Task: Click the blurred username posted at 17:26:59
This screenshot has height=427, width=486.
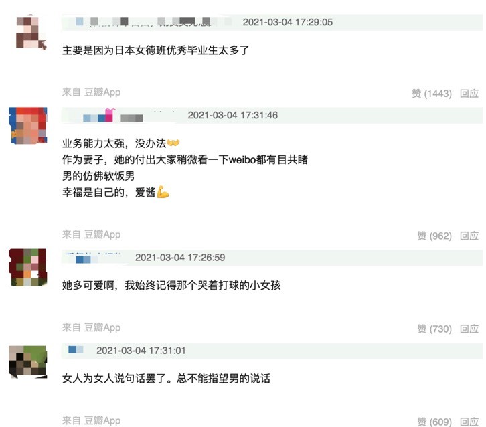Action: tap(93, 258)
